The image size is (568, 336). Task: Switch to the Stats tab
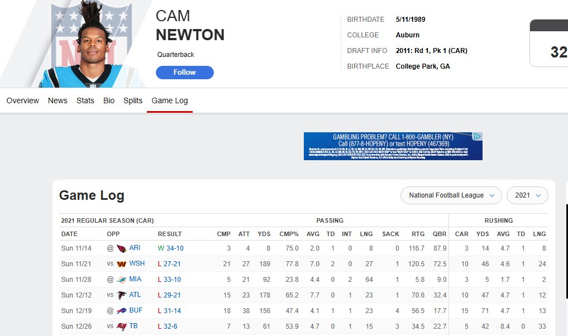(85, 100)
